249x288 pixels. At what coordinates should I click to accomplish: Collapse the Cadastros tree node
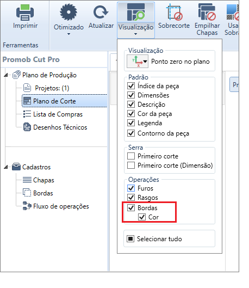6,167
